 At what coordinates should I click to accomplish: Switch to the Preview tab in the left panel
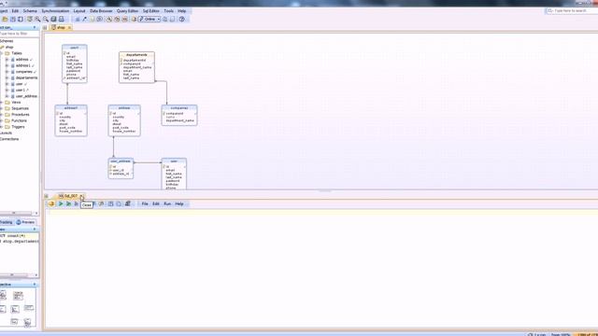click(25, 222)
